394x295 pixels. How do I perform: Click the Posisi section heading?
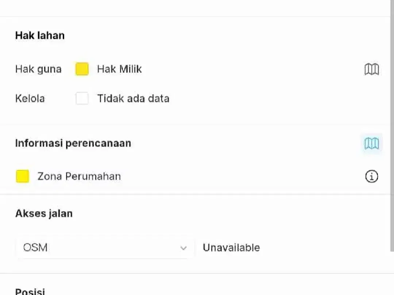point(30,291)
